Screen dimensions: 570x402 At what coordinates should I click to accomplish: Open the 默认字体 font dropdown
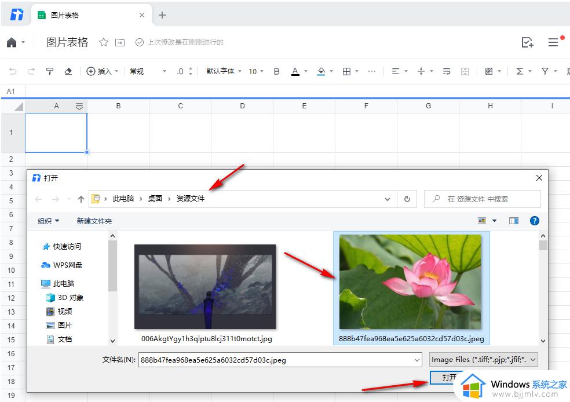click(224, 71)
